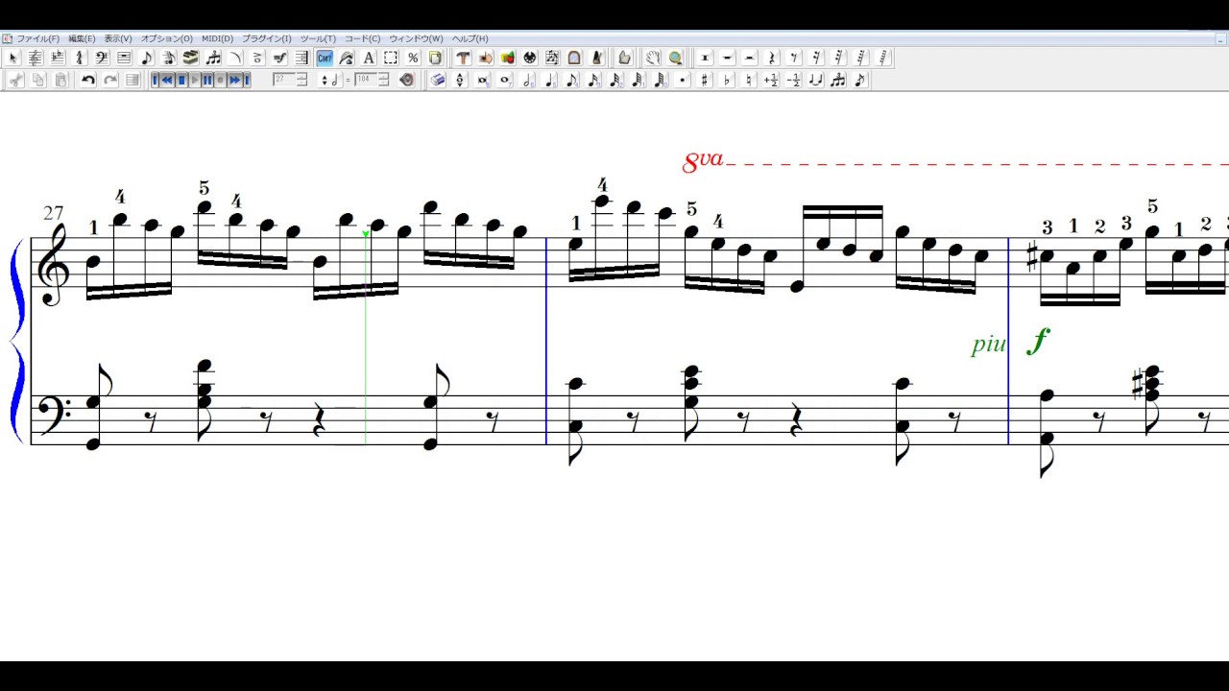Image resolution: width=1229 pixels, height=691 pixels.
Task: Activate the Speedy Entry tool
Action: (169, 58)
